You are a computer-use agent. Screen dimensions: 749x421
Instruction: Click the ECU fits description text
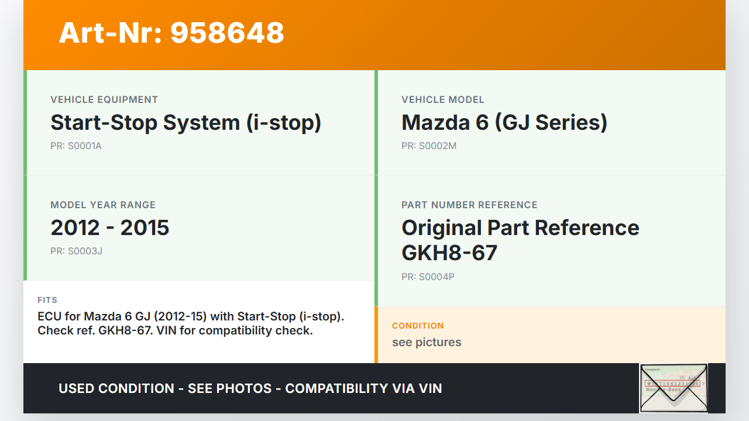pos(191,323)
